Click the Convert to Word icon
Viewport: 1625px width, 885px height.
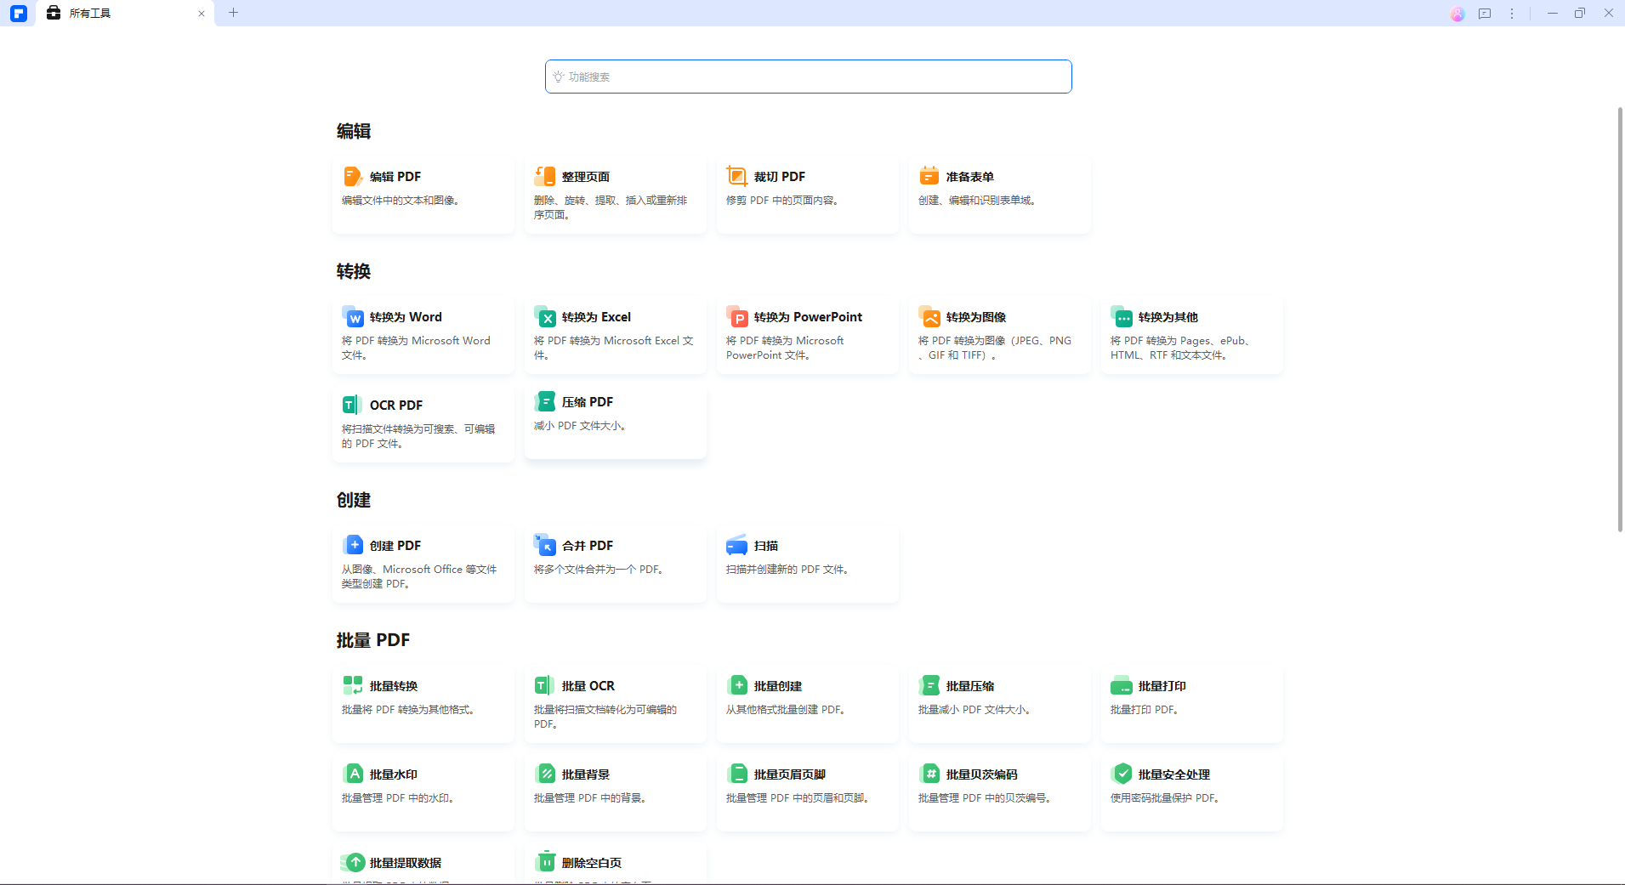click(353, 317)
